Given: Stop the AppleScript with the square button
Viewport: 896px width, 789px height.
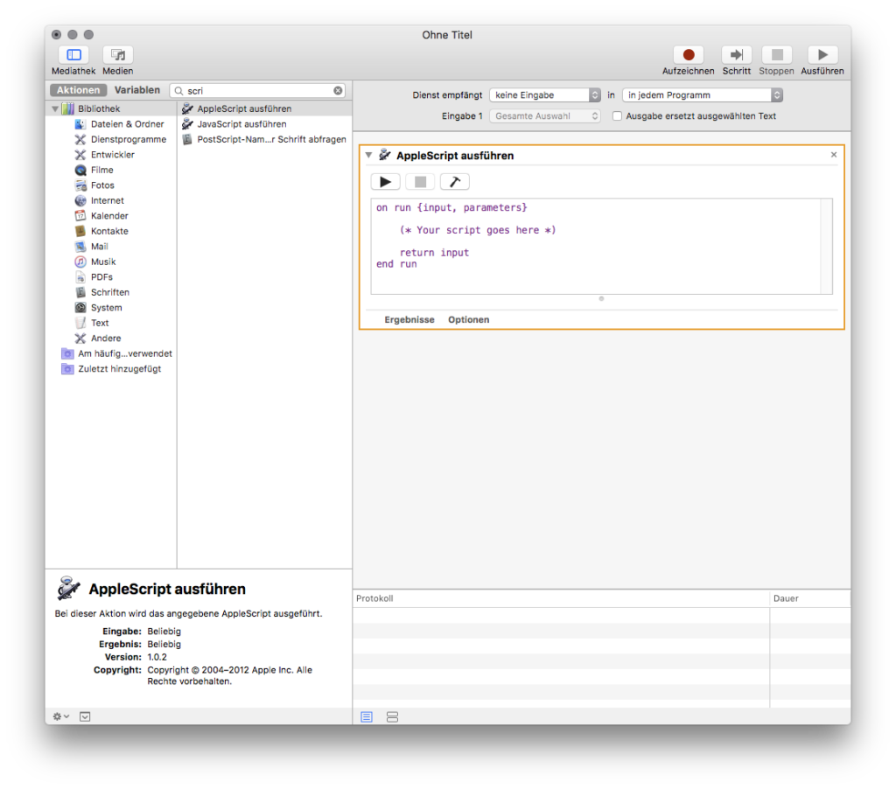Looking at the screenshot, I should [420, 182].
